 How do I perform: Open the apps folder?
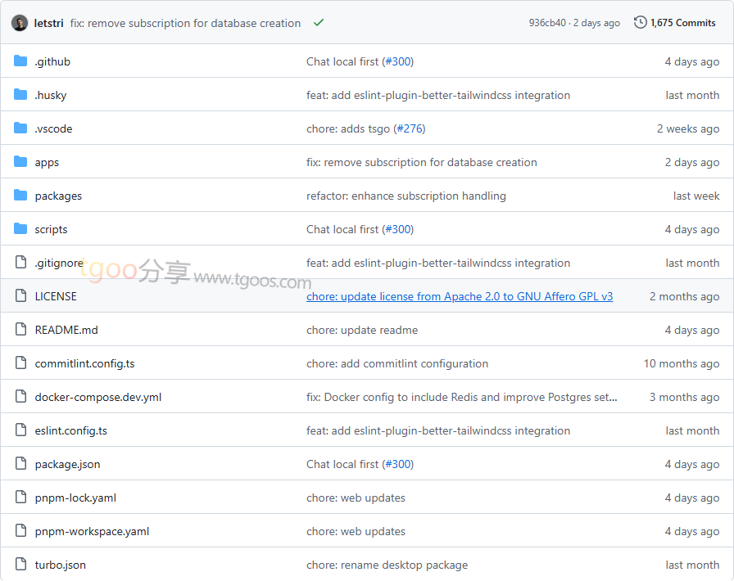click(47, 162)
